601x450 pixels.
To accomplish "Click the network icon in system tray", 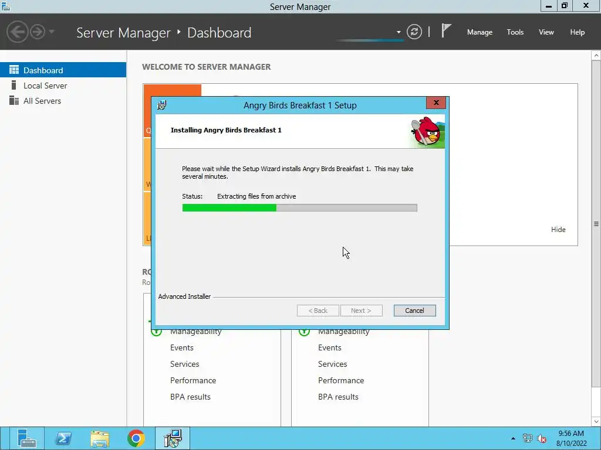I will pos(528,438).
